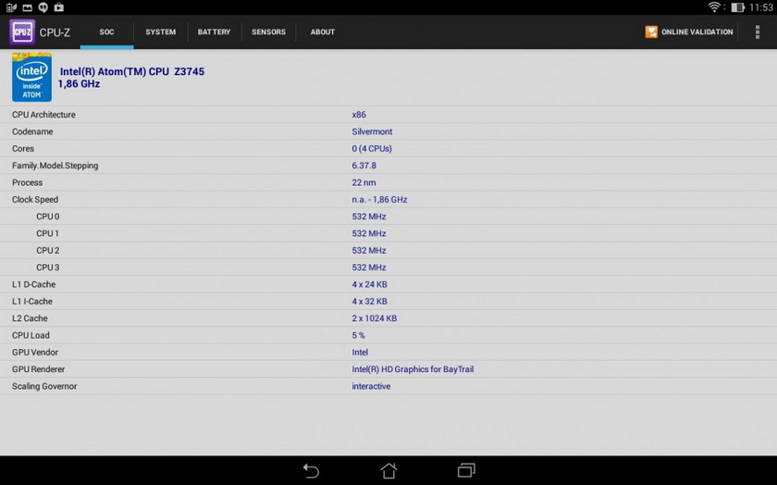Click the Intel Inside Atom logo
This screenshot has width=777, height=485.
coord(31,77)
